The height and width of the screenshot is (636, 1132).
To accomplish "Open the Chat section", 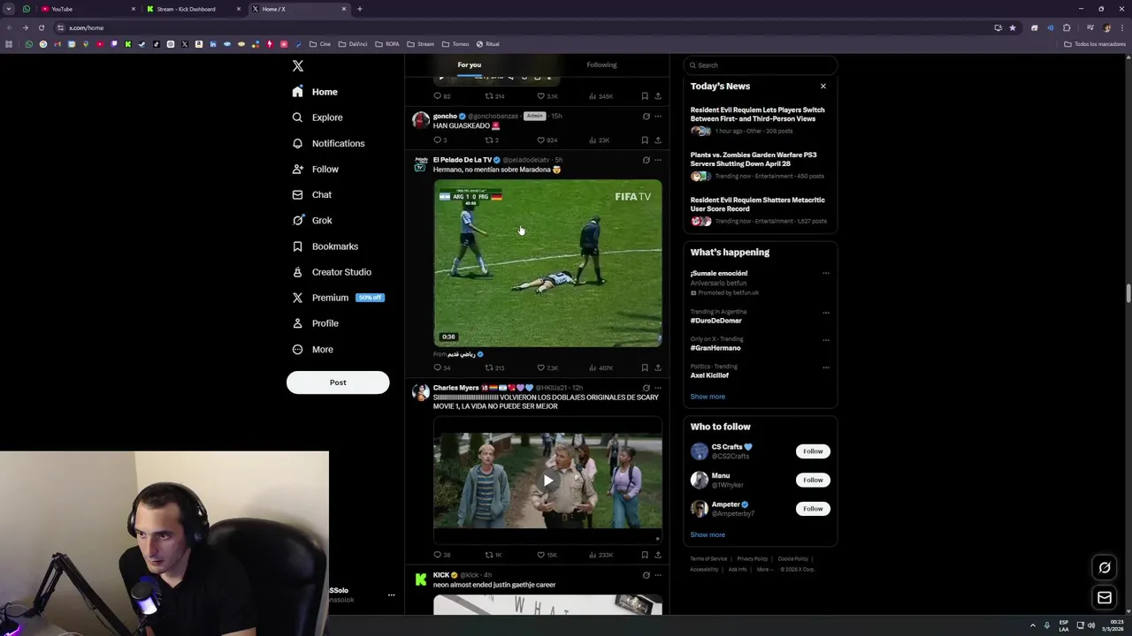I will click(x=312, y=194).
